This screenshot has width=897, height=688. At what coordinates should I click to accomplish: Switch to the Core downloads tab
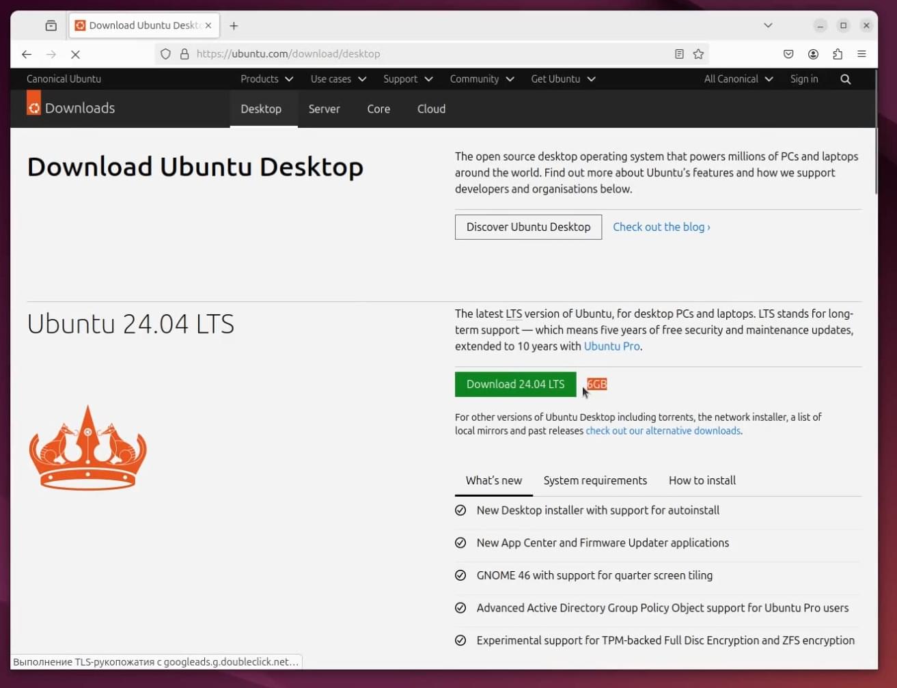click(378, 109)
